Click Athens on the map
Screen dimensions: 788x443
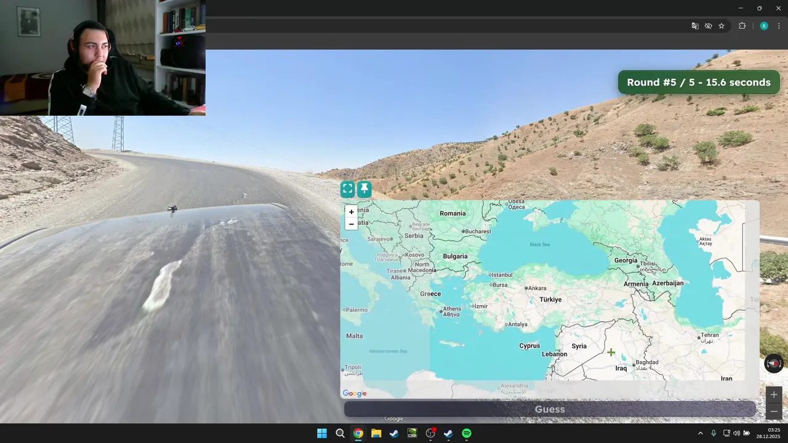[x=451, y=311]
